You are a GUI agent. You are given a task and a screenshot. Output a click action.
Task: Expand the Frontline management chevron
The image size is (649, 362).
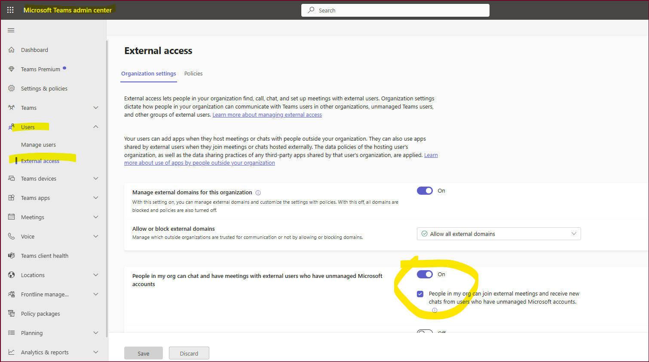click(x=96, y=294)
